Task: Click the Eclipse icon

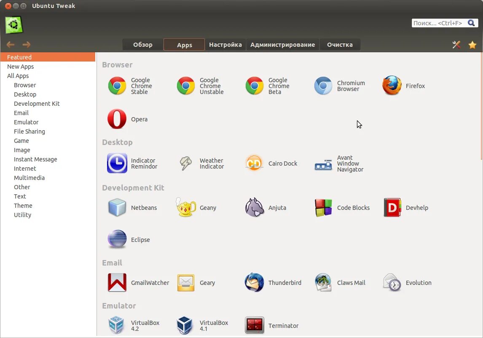Action: coord(117,239)
